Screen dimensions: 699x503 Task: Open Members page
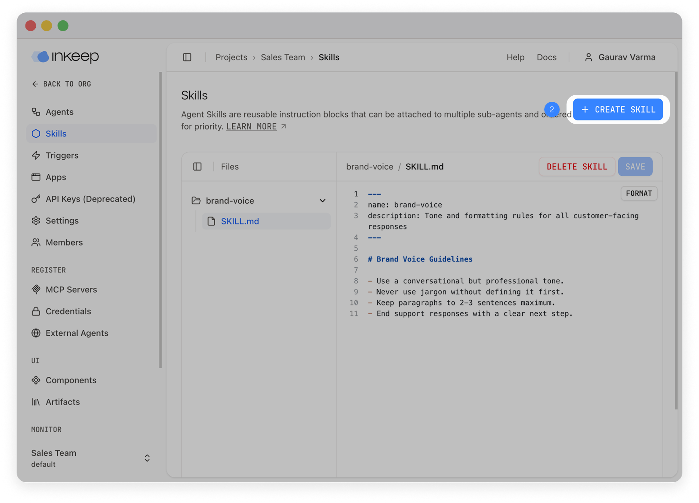coord(64,243)
